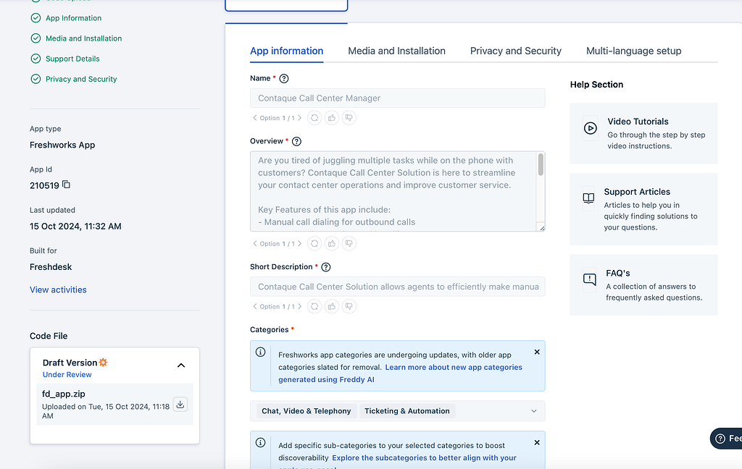742x469 pixels.
Task: Open the help tooltip next to Name
Action: pyautogui.click(x=283, y=78)
